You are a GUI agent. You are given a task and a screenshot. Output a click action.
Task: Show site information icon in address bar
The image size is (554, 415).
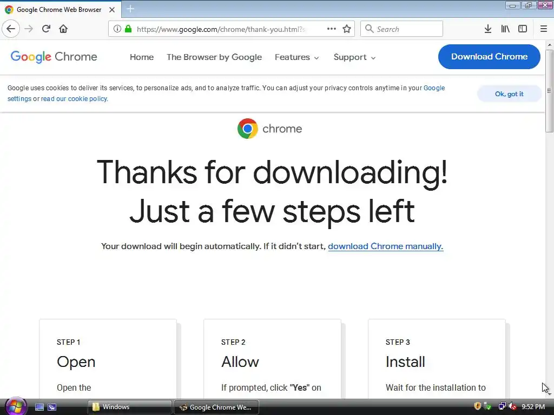point(117,29)
